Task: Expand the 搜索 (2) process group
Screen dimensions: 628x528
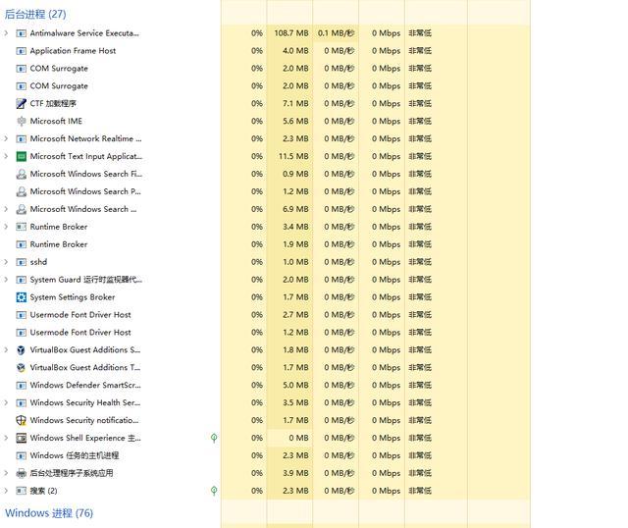Action: 7,491
